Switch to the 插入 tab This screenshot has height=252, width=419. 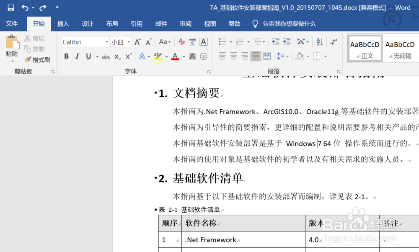(x=63, y=24)
